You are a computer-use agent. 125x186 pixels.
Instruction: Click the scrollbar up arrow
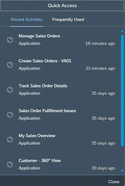(122, 31)
